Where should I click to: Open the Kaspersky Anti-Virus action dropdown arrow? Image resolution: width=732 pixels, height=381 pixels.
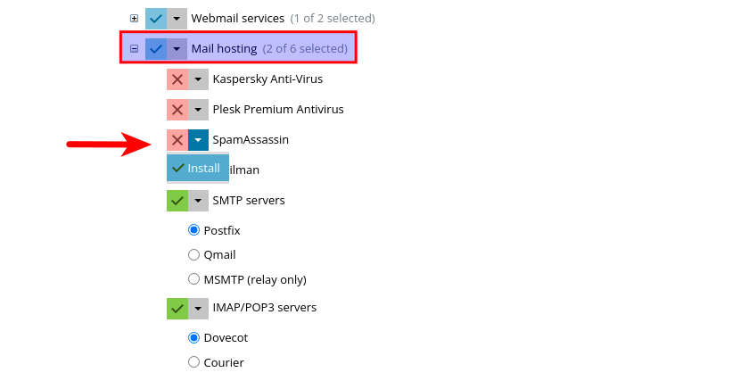coord(198,79)
